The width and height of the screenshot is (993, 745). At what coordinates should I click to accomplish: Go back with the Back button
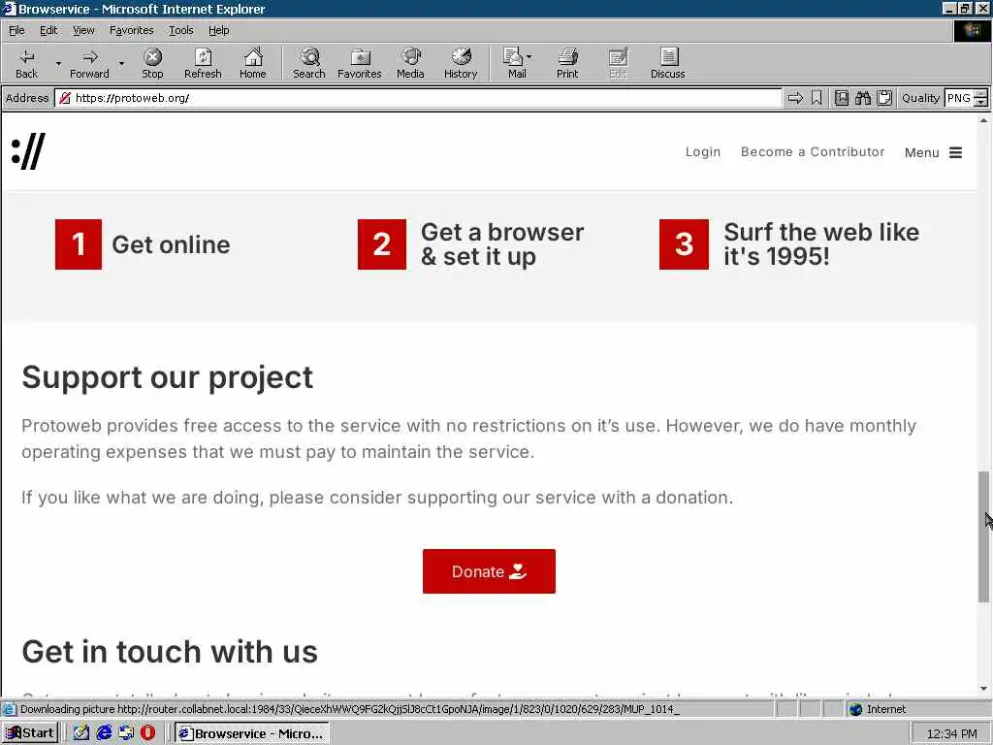[26, 63]
